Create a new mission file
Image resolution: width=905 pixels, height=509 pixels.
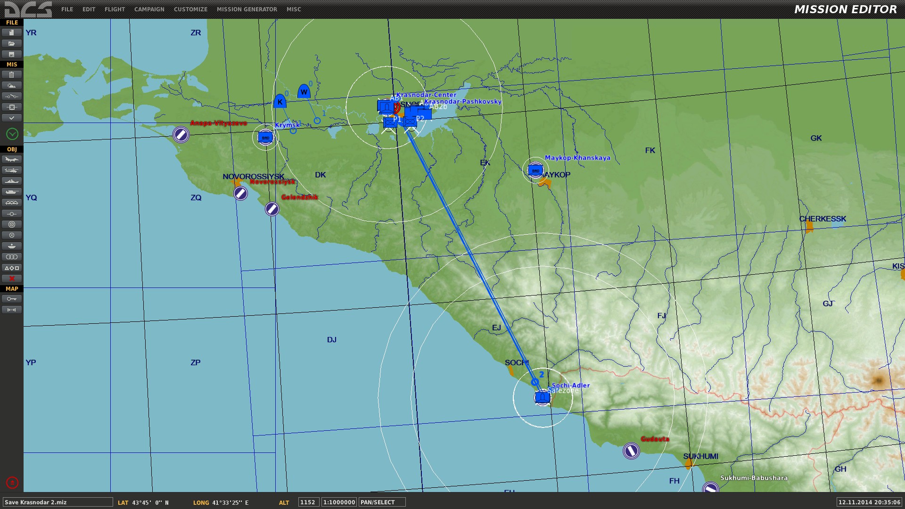(x=12, y=33)
